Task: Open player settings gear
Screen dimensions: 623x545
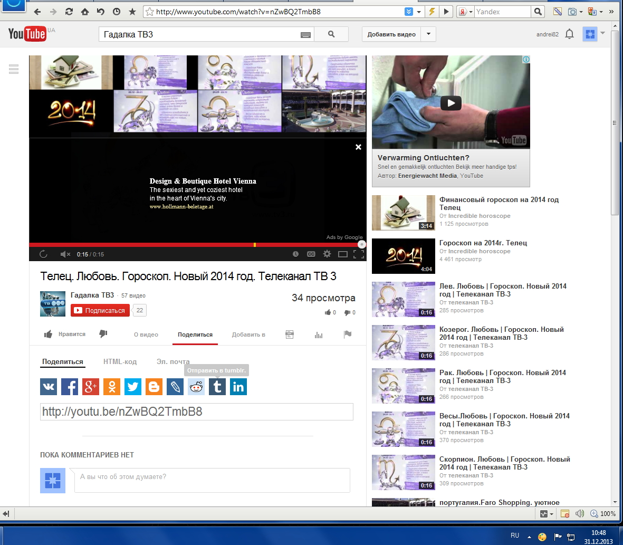Action: (x=327, y=254)
